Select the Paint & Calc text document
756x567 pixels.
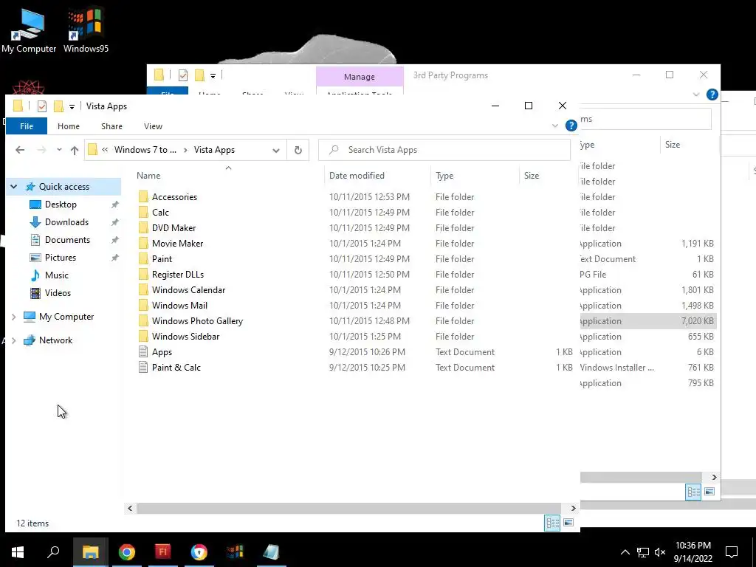176,368
